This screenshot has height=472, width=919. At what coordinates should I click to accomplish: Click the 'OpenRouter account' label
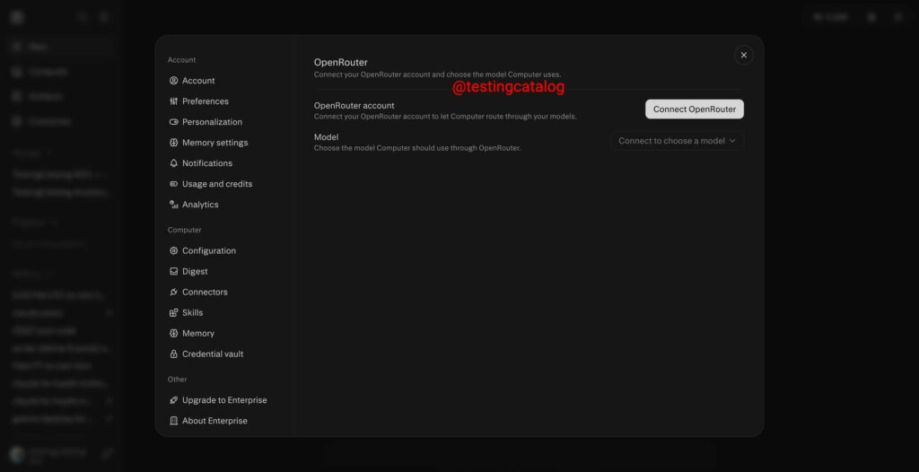click(354, 106)
